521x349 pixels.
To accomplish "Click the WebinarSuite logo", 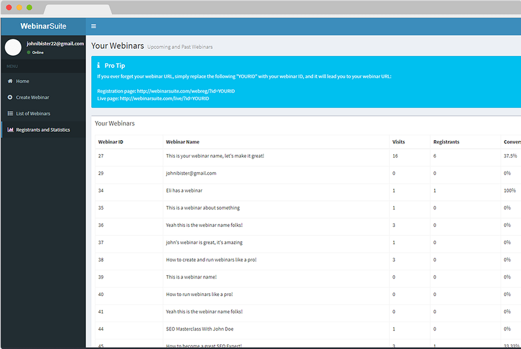I will click(x=43, y=26).
